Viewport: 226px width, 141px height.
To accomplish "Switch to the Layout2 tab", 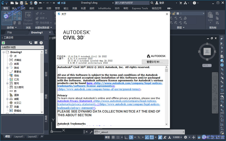I will click(32, 137).
